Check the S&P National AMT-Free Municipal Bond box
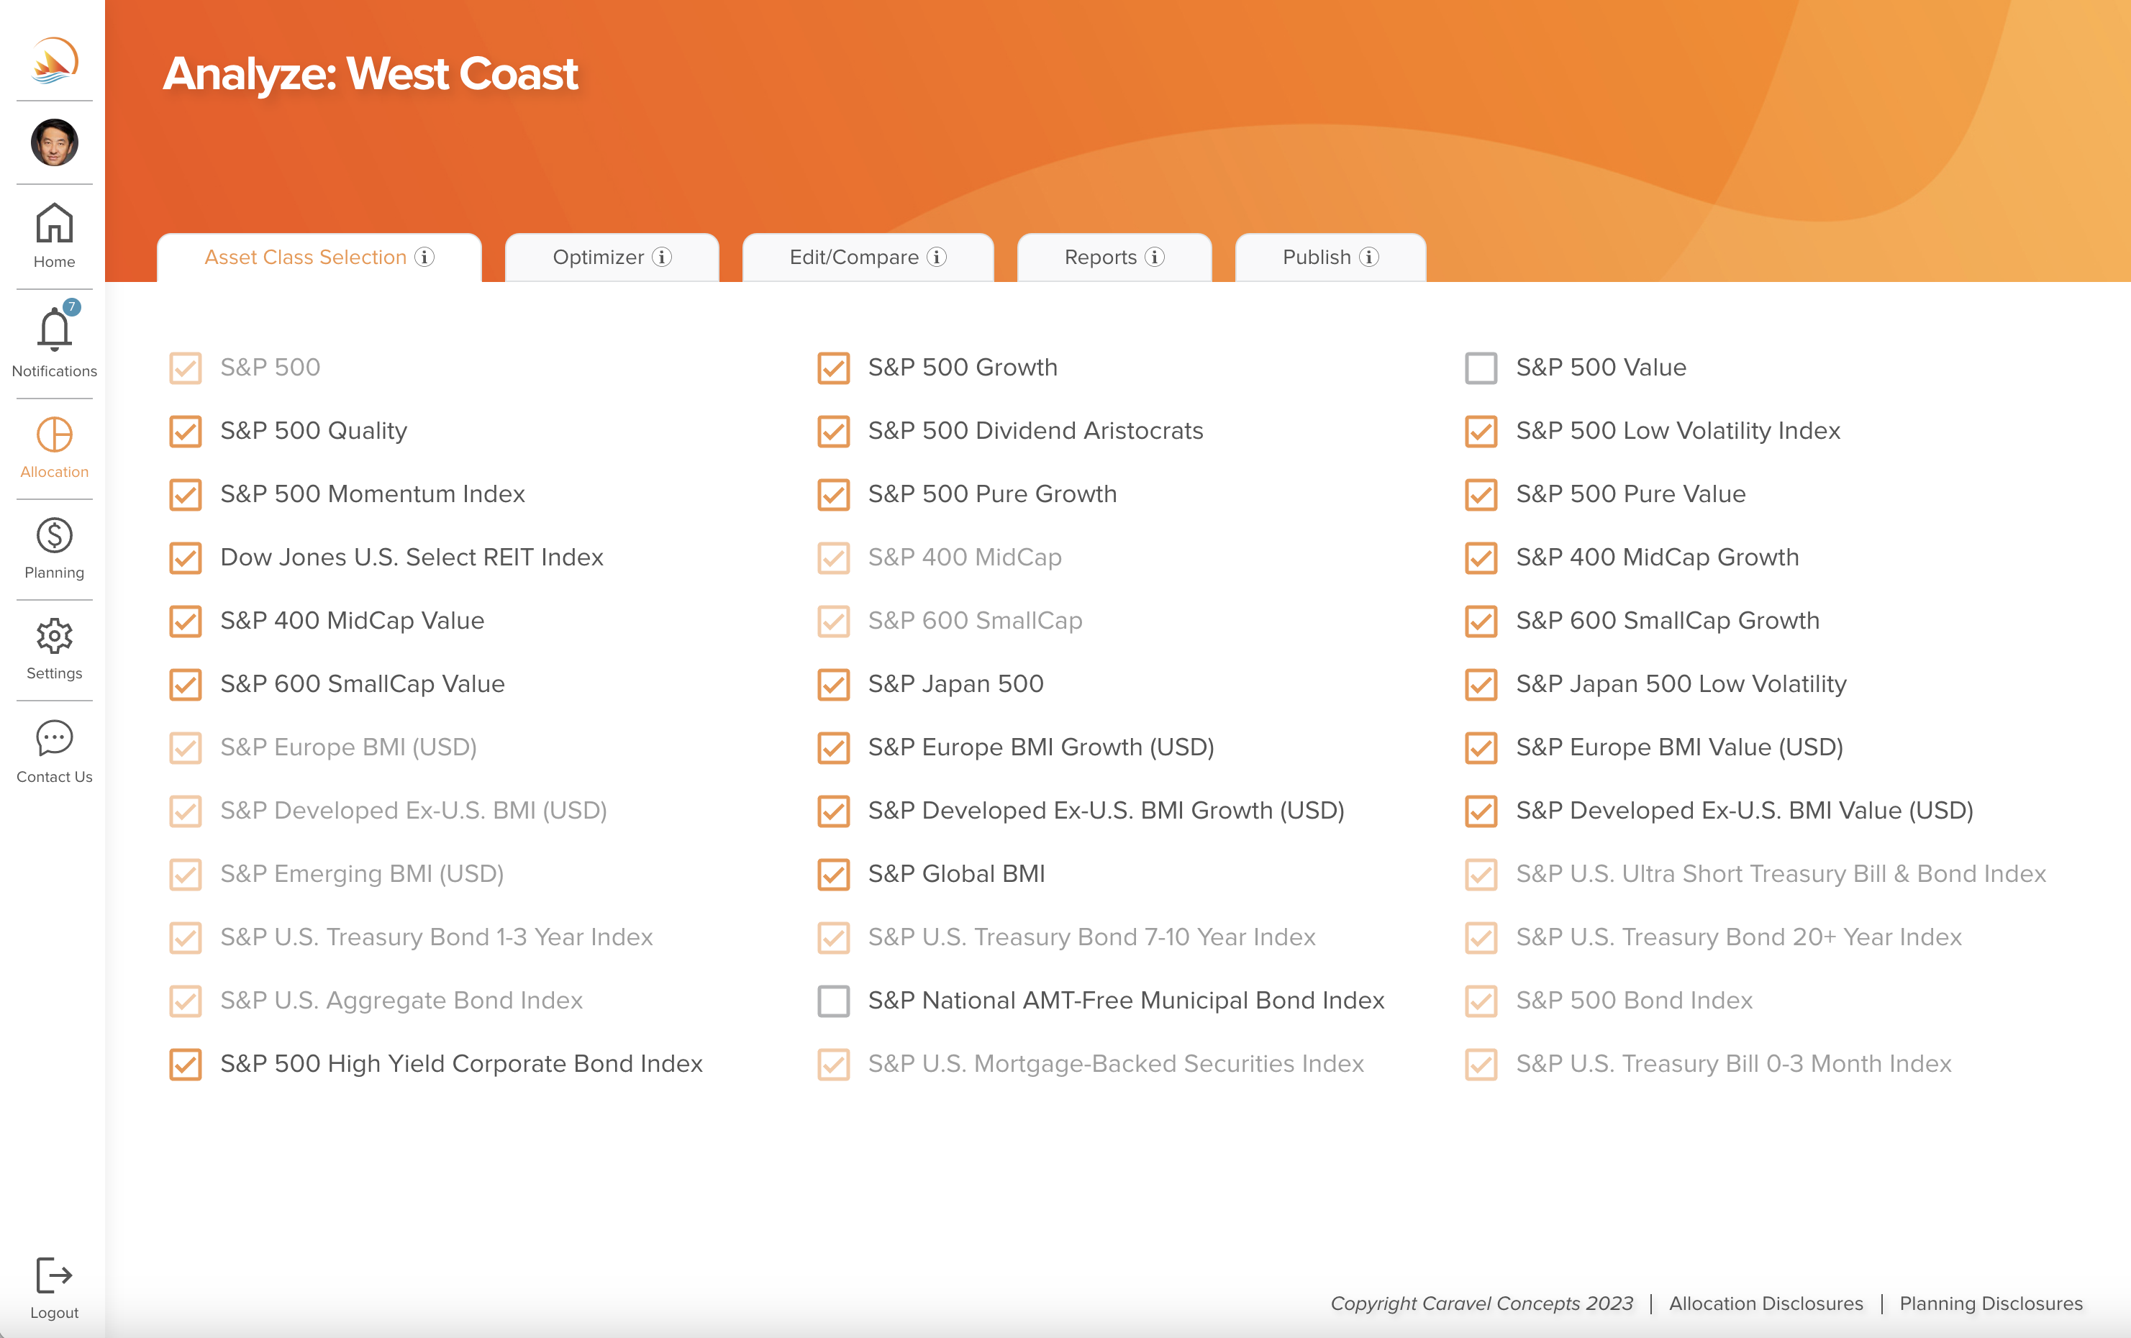2131x1338 pixels. pyautogui.click(x=832, y=1001)
